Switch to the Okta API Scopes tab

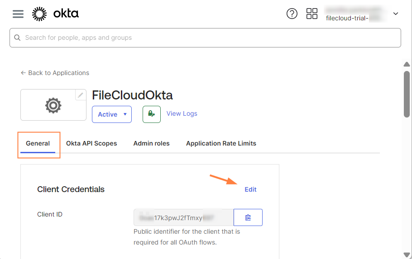(x=91, y=143)
